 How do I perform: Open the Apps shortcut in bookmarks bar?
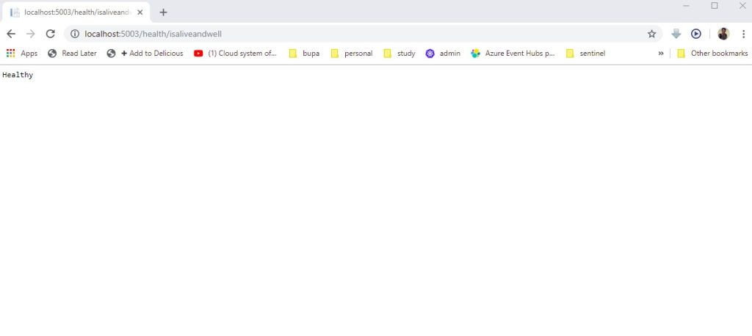[x=21, y=54]
